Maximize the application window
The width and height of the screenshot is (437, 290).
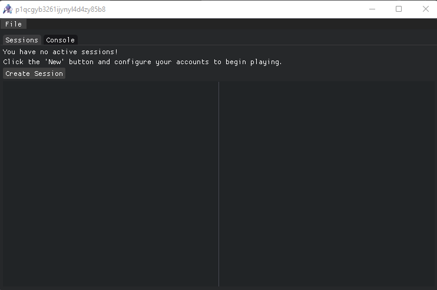pyautogui.click(x=399, y=9)
